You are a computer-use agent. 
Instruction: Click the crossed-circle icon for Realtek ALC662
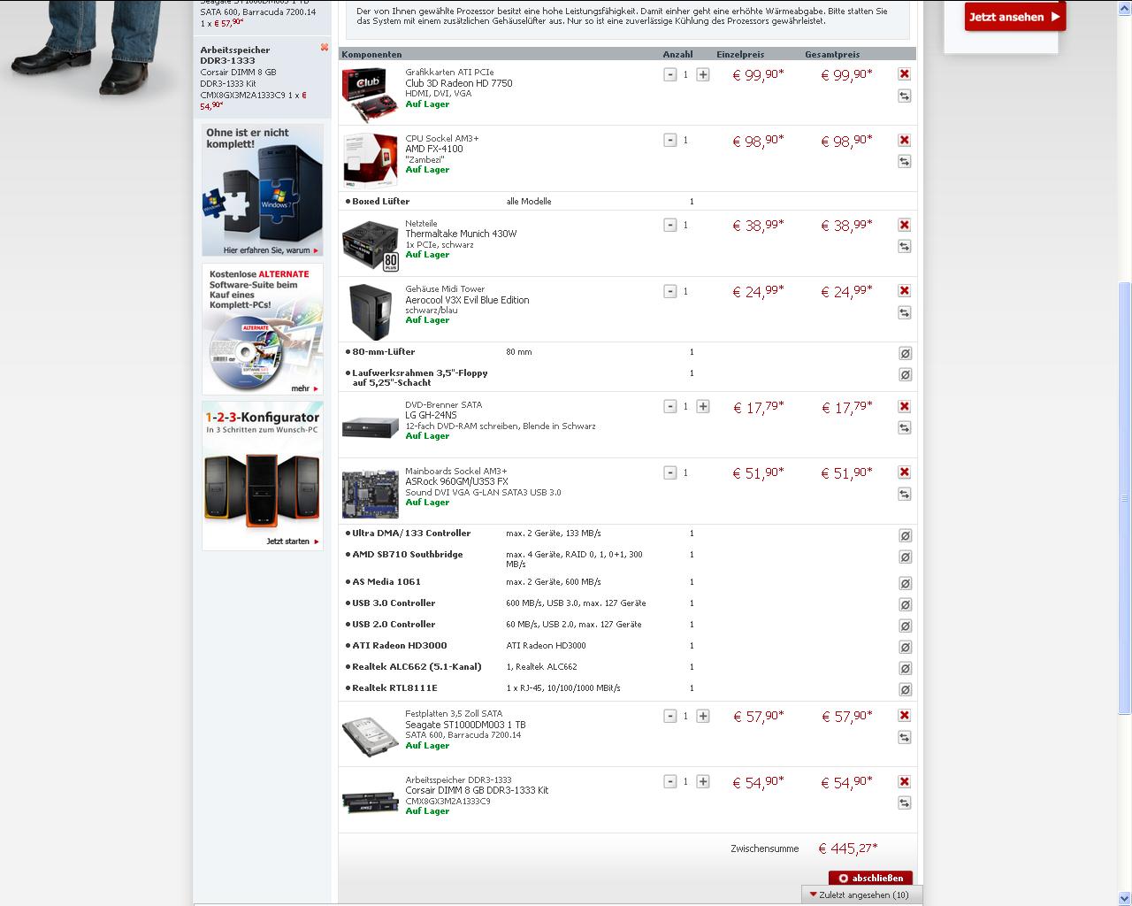click(905, 668)
